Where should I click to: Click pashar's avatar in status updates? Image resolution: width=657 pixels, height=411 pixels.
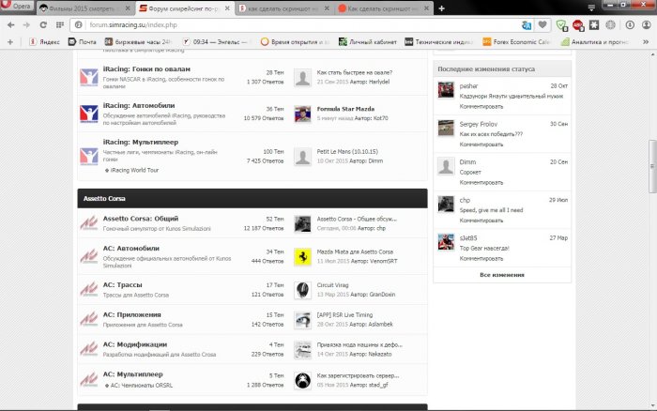447,91
